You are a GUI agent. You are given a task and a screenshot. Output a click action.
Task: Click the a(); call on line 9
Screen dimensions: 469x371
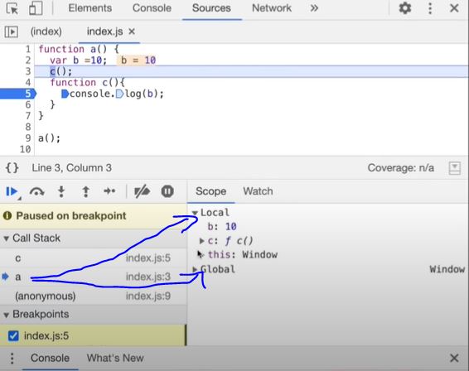50,138
